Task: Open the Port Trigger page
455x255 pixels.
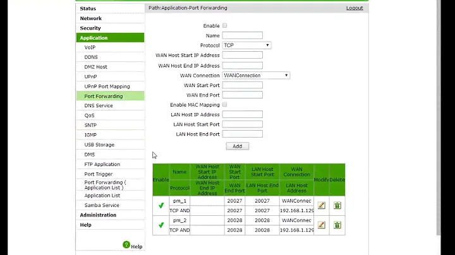Action: pos(99,174)
